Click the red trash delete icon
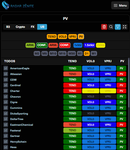Image resolution: width=130 pixels, height=150 pixels. (x=104, y=27)
